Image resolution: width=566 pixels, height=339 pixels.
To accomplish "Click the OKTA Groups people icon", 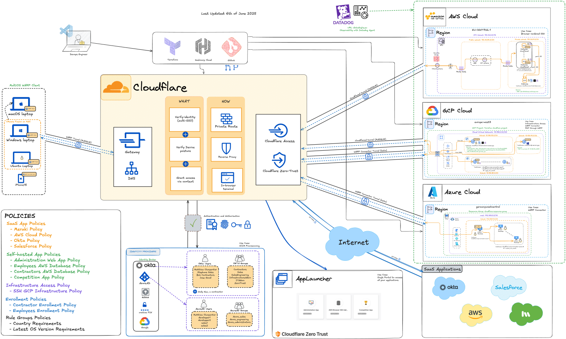I will (239, 259).
